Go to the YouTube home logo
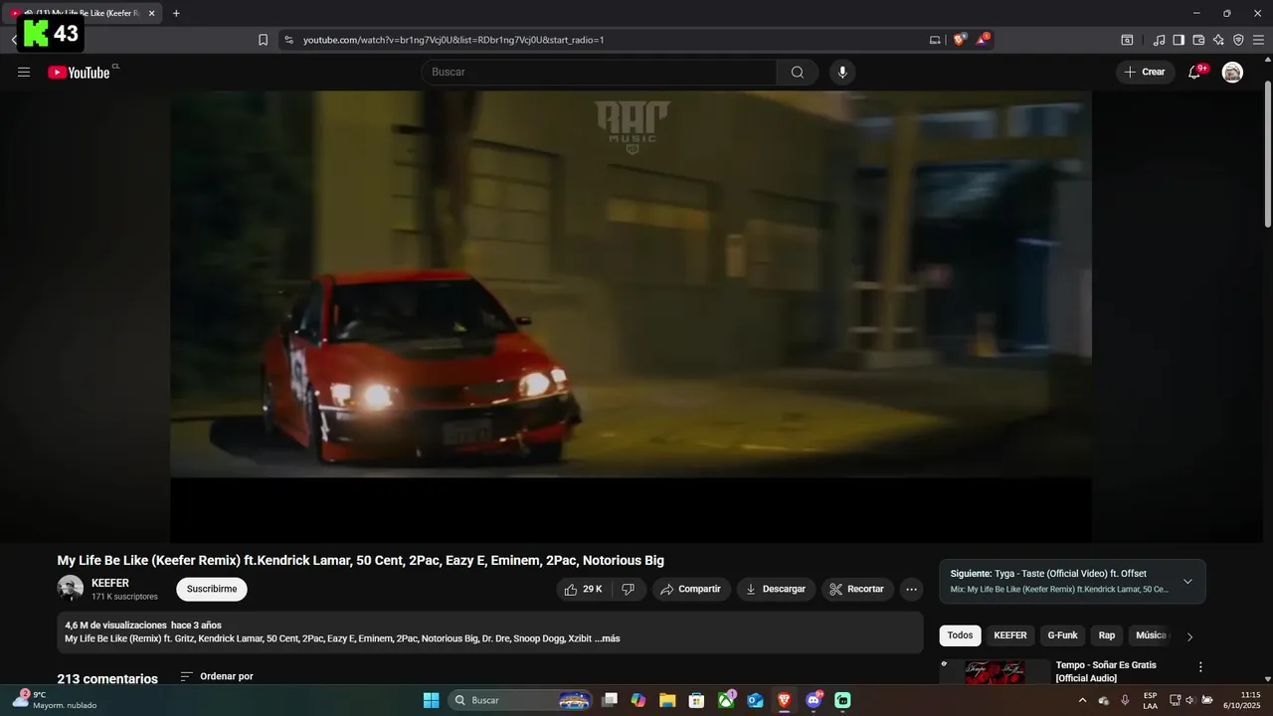The image size is (1273, 716). [79, 72]
